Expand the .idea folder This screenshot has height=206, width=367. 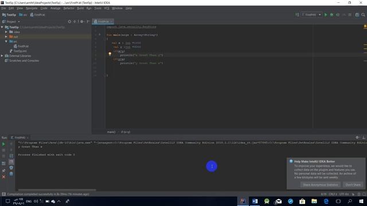6,32
